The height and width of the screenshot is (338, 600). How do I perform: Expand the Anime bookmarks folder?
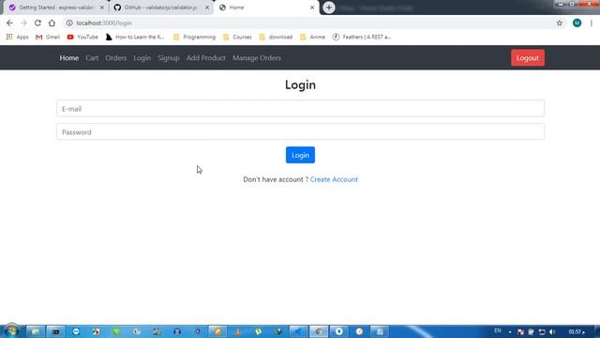tap(312, 37)
